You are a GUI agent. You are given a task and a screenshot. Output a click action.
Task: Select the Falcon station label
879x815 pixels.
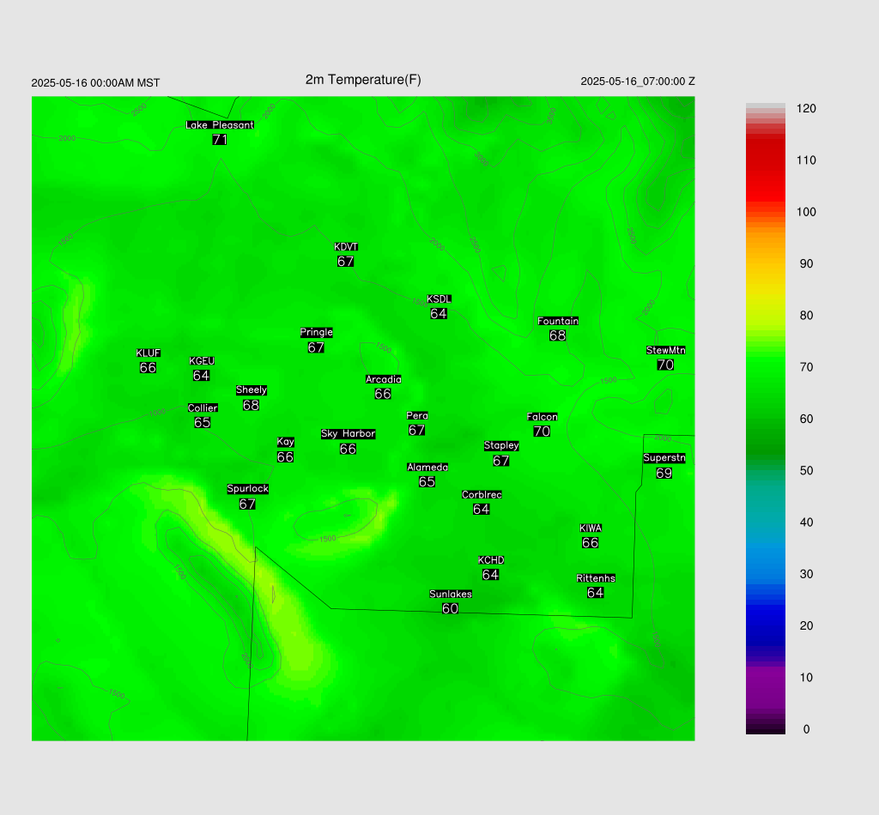[543, 417]
